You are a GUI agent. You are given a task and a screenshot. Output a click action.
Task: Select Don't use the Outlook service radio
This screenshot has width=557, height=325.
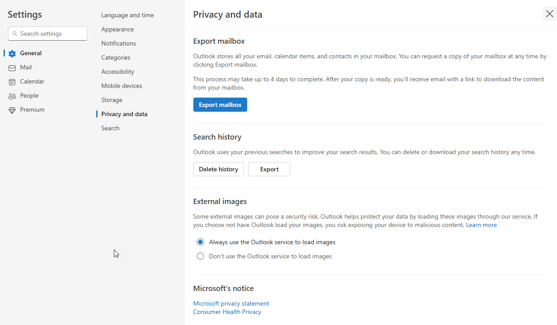coord(200,256)
